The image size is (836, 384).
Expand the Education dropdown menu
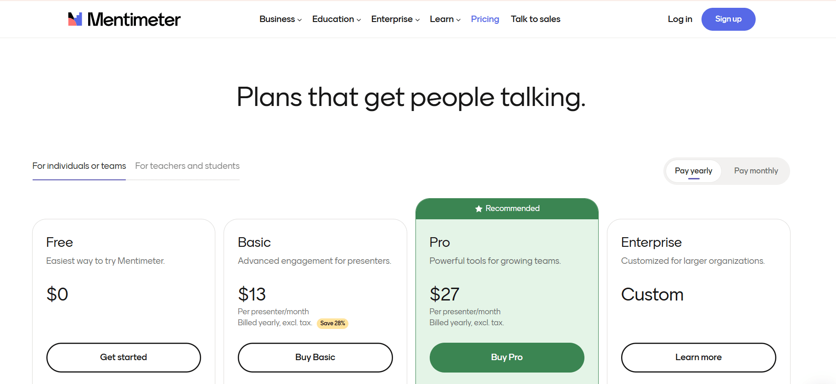336,19
